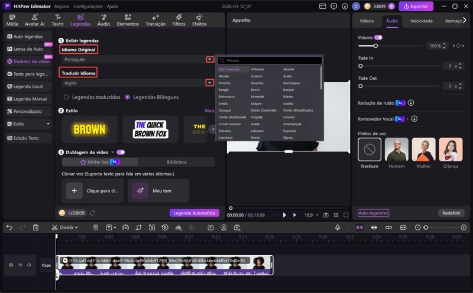This screenshot has height=293, width=473.
Task: Click the microphone voice-over icon
Action: click(x=338, y=227)
